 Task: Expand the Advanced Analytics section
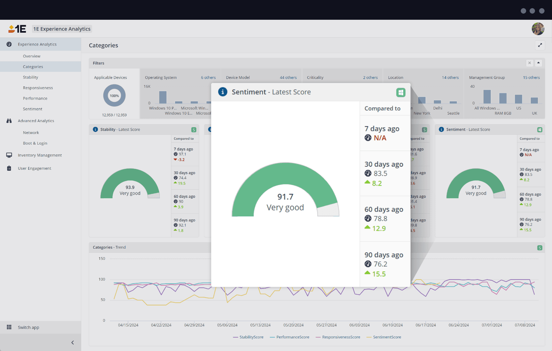36,121
